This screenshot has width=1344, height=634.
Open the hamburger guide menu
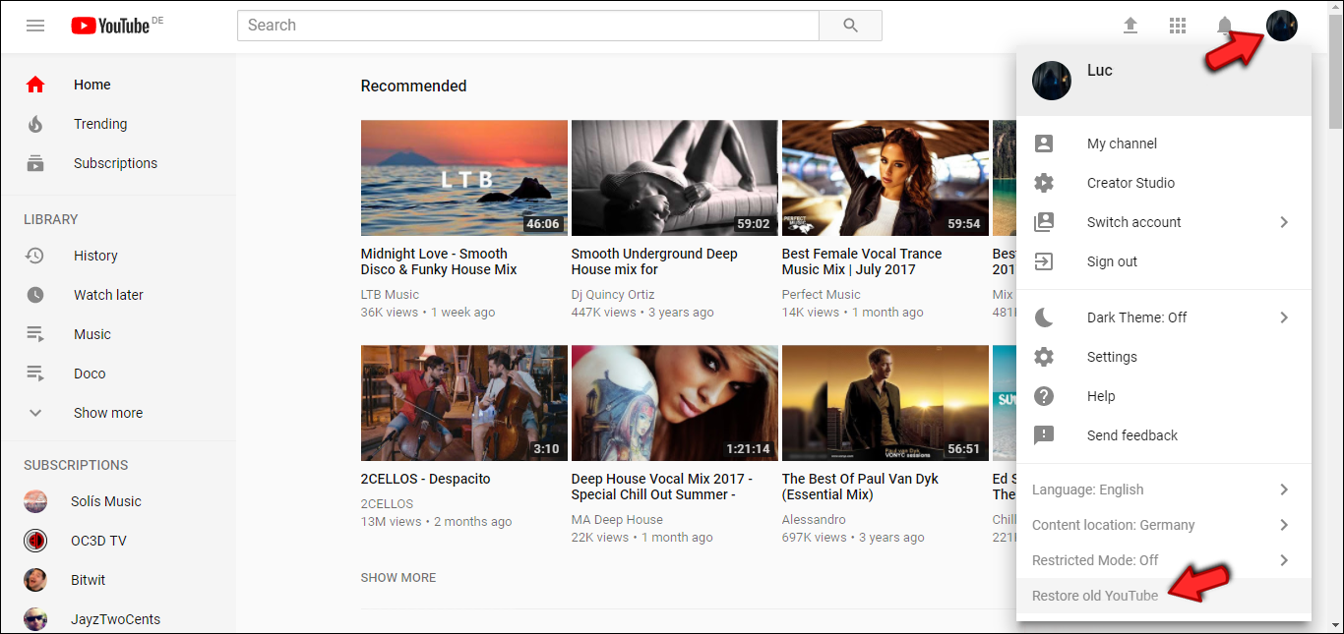tap(35, 26)
